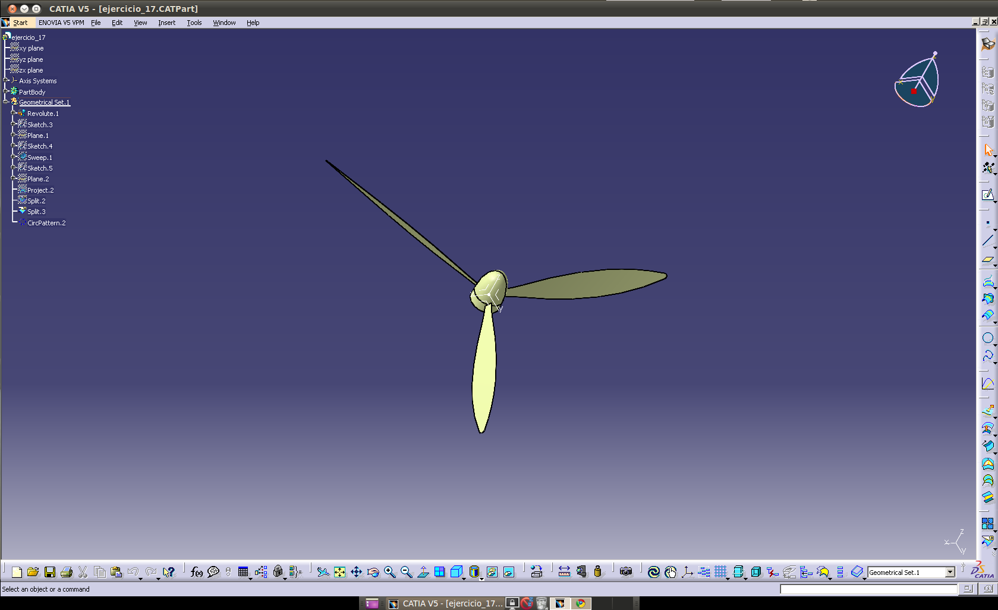Open Chrome icon in the taskbar
This screenshot has height=610, width=998.
point(580,603)
